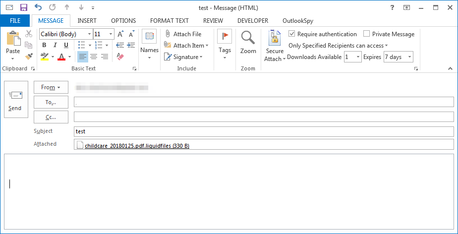Collapse the ribbon with the chevron
Image resolution: width=458 pixels, height=234 pixels.
[450, 68]
